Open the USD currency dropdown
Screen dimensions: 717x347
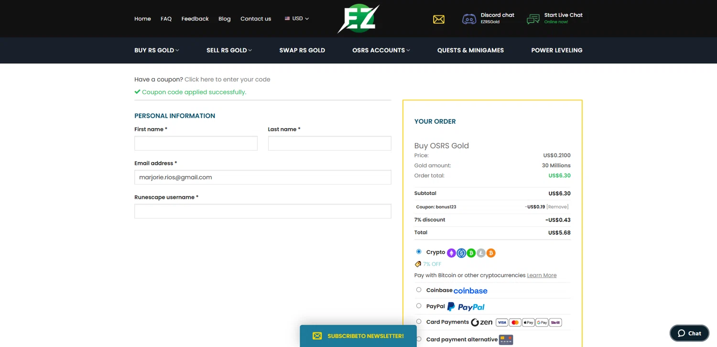[297, 19]
